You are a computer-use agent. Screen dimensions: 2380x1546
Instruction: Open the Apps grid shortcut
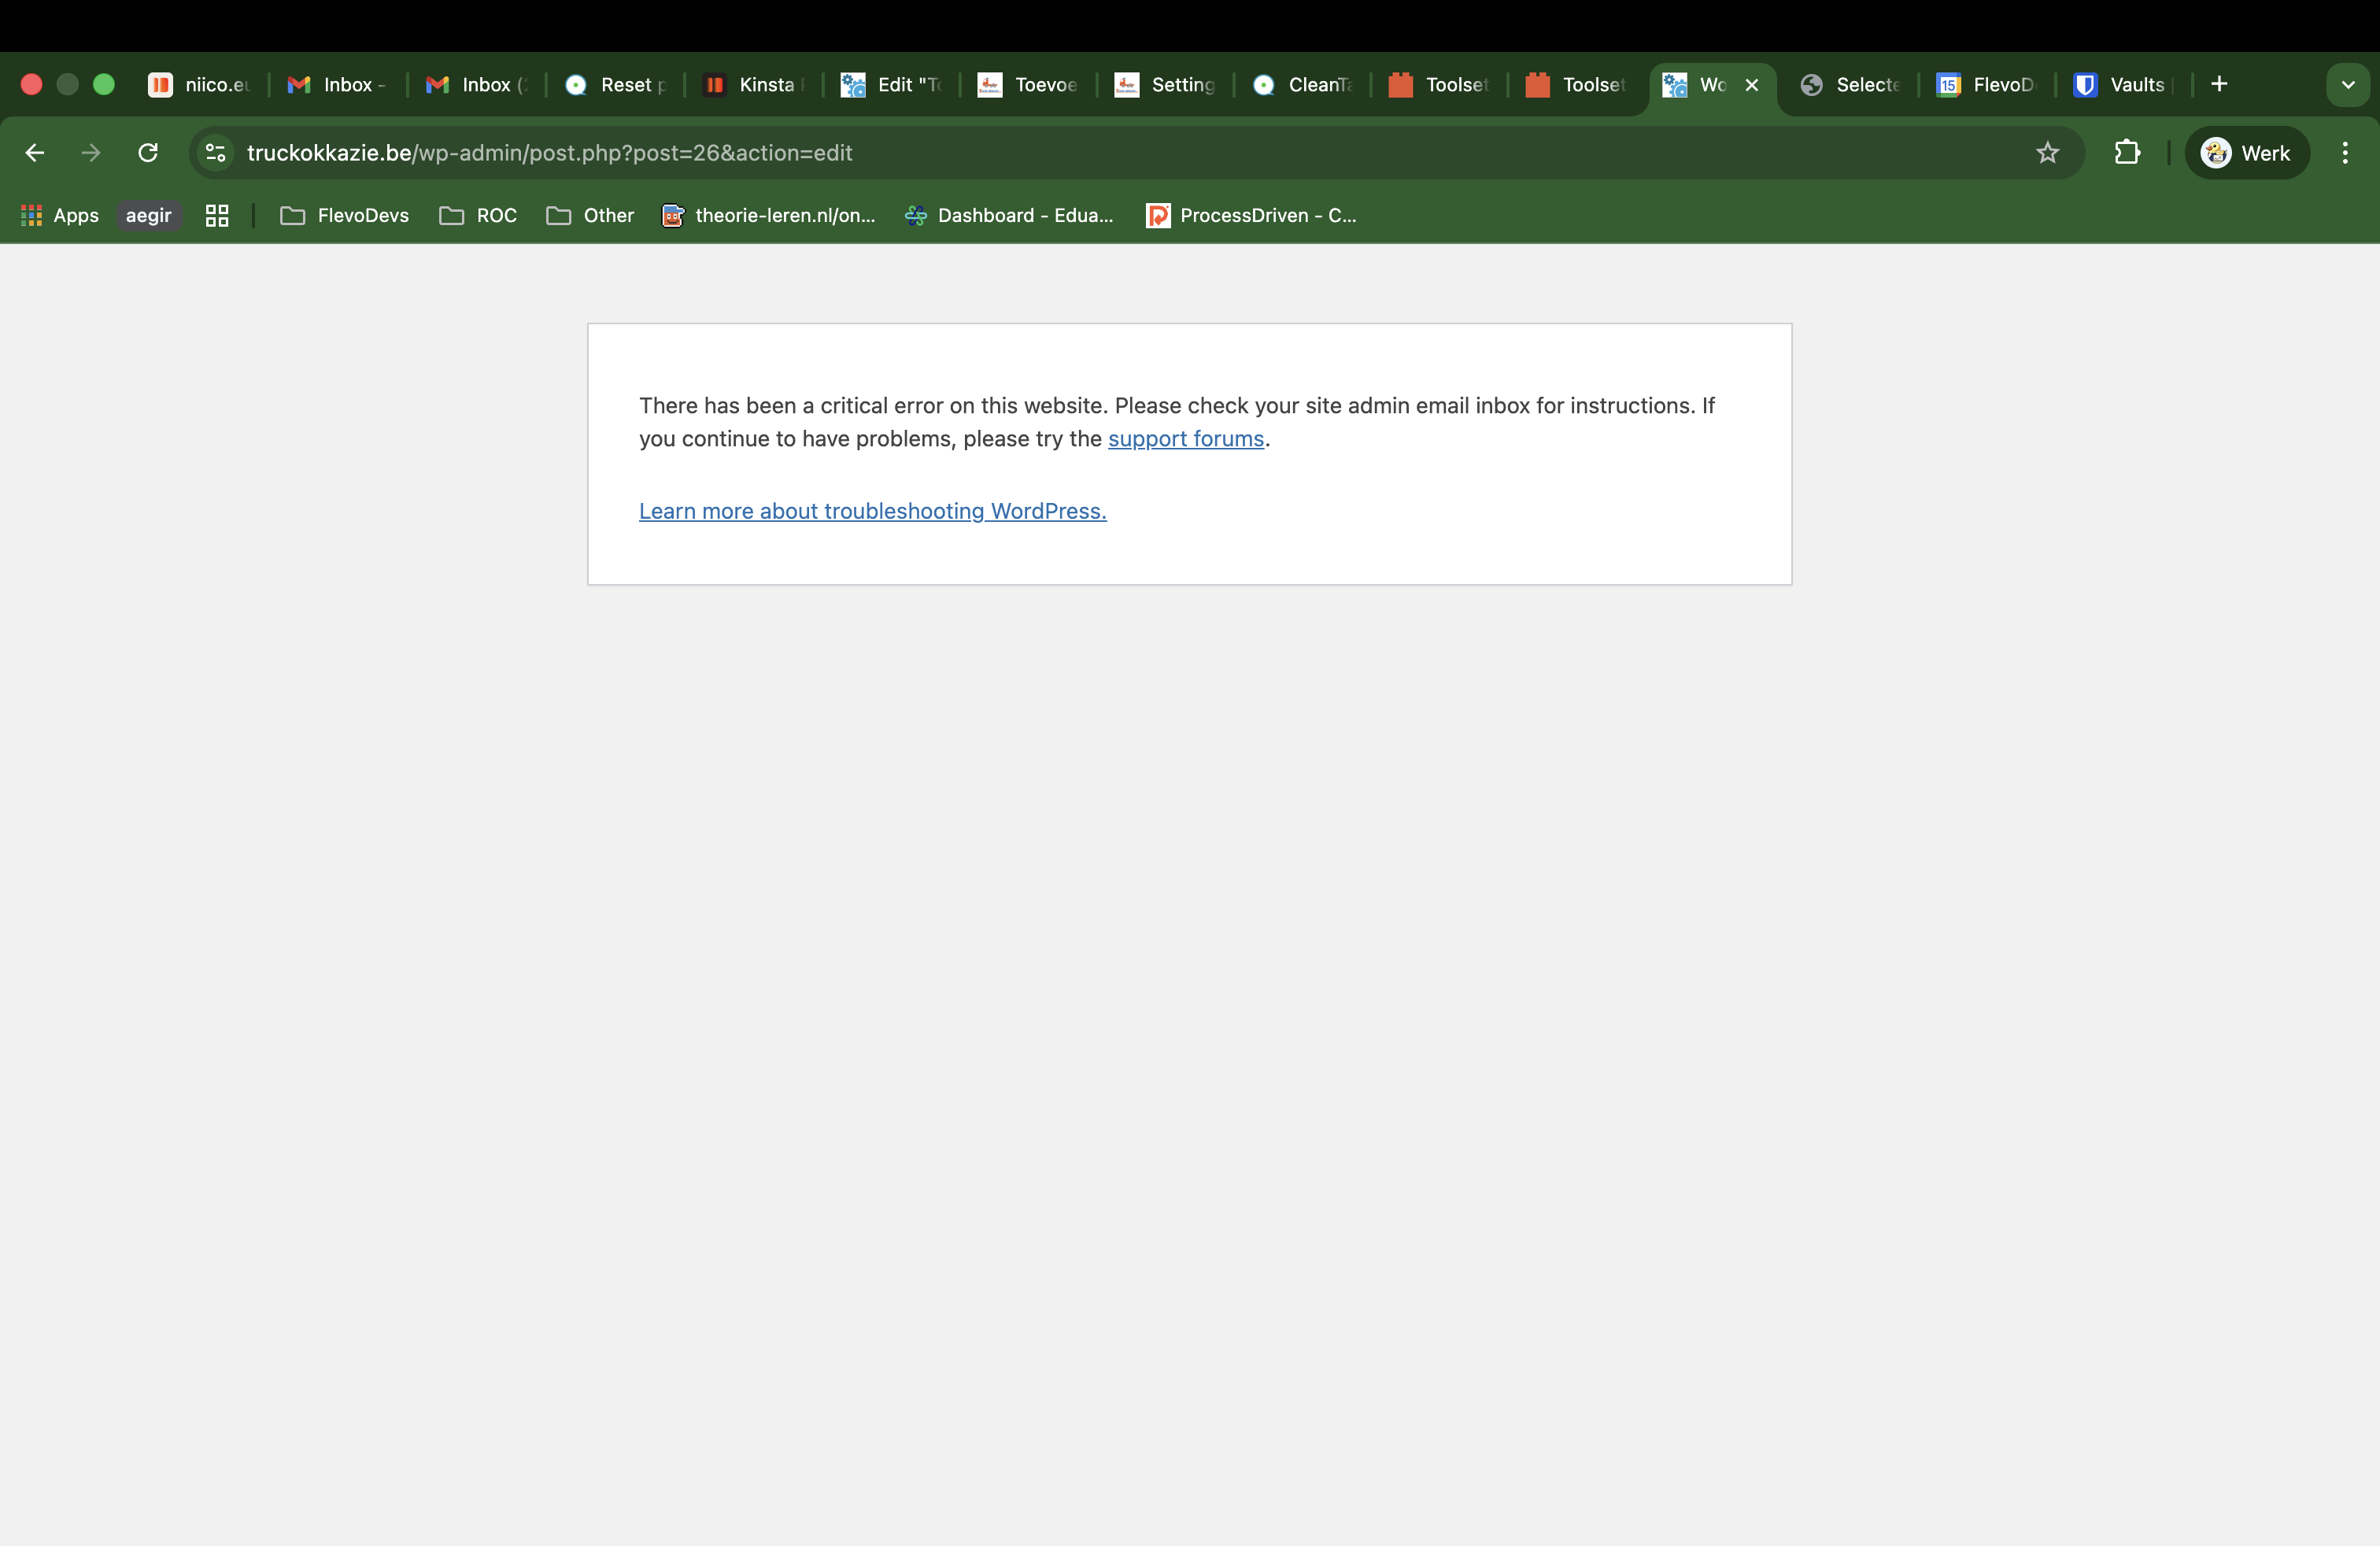tap(60, 215)
